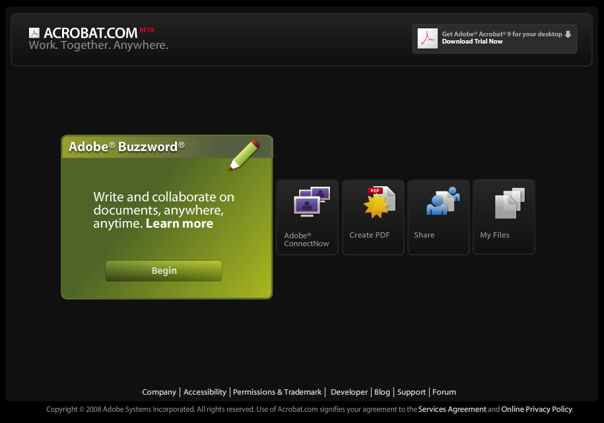Screen dimensions: 604x423
Task: Open the Online Privacy Policy link
Action: (x=537, y=409)
